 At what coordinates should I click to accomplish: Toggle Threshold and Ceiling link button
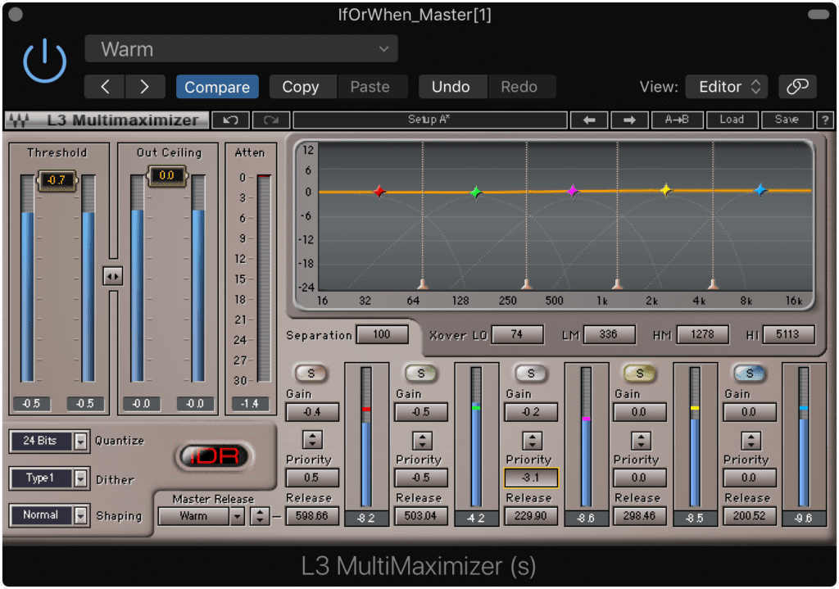(112, 276)
